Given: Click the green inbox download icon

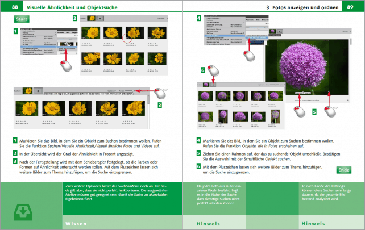Looking at the screenshot, I should [23, 212].
